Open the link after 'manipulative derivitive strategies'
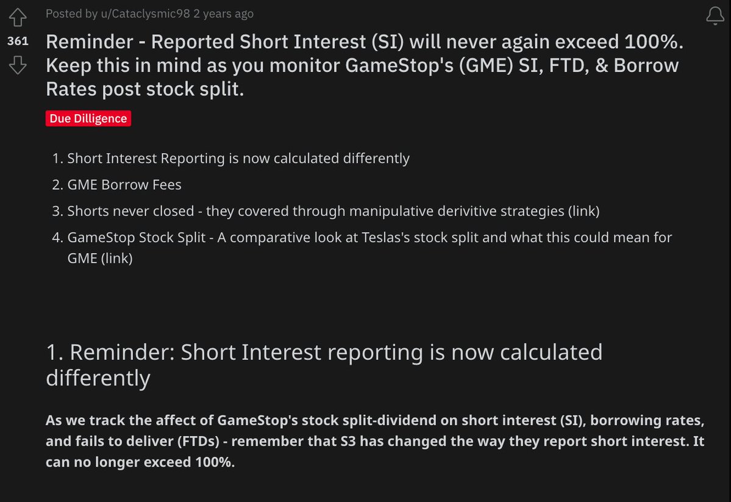 click(583, 211)
